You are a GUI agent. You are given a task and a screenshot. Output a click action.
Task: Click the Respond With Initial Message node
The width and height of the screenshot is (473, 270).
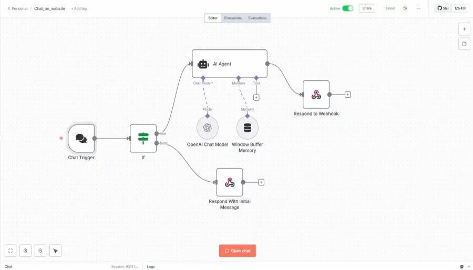[230, 182]
